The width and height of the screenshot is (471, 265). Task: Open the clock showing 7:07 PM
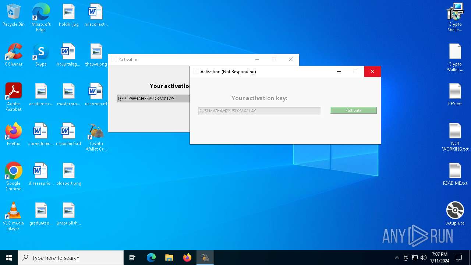439,258
